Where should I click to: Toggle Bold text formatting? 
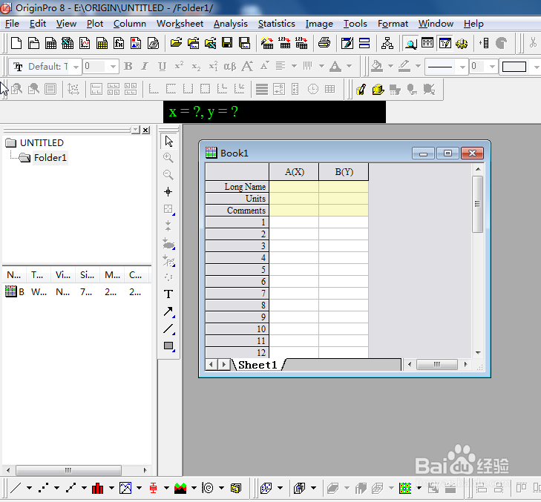128,66
